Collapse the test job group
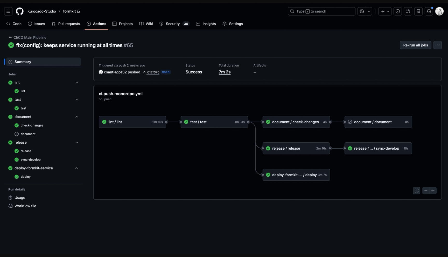The width and height of the screenshot is (448, 257). 77,100
